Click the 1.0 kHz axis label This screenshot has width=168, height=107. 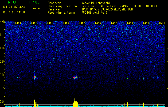2,48
